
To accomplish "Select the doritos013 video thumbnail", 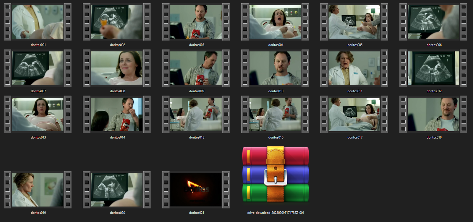I will tap(38, 114).
